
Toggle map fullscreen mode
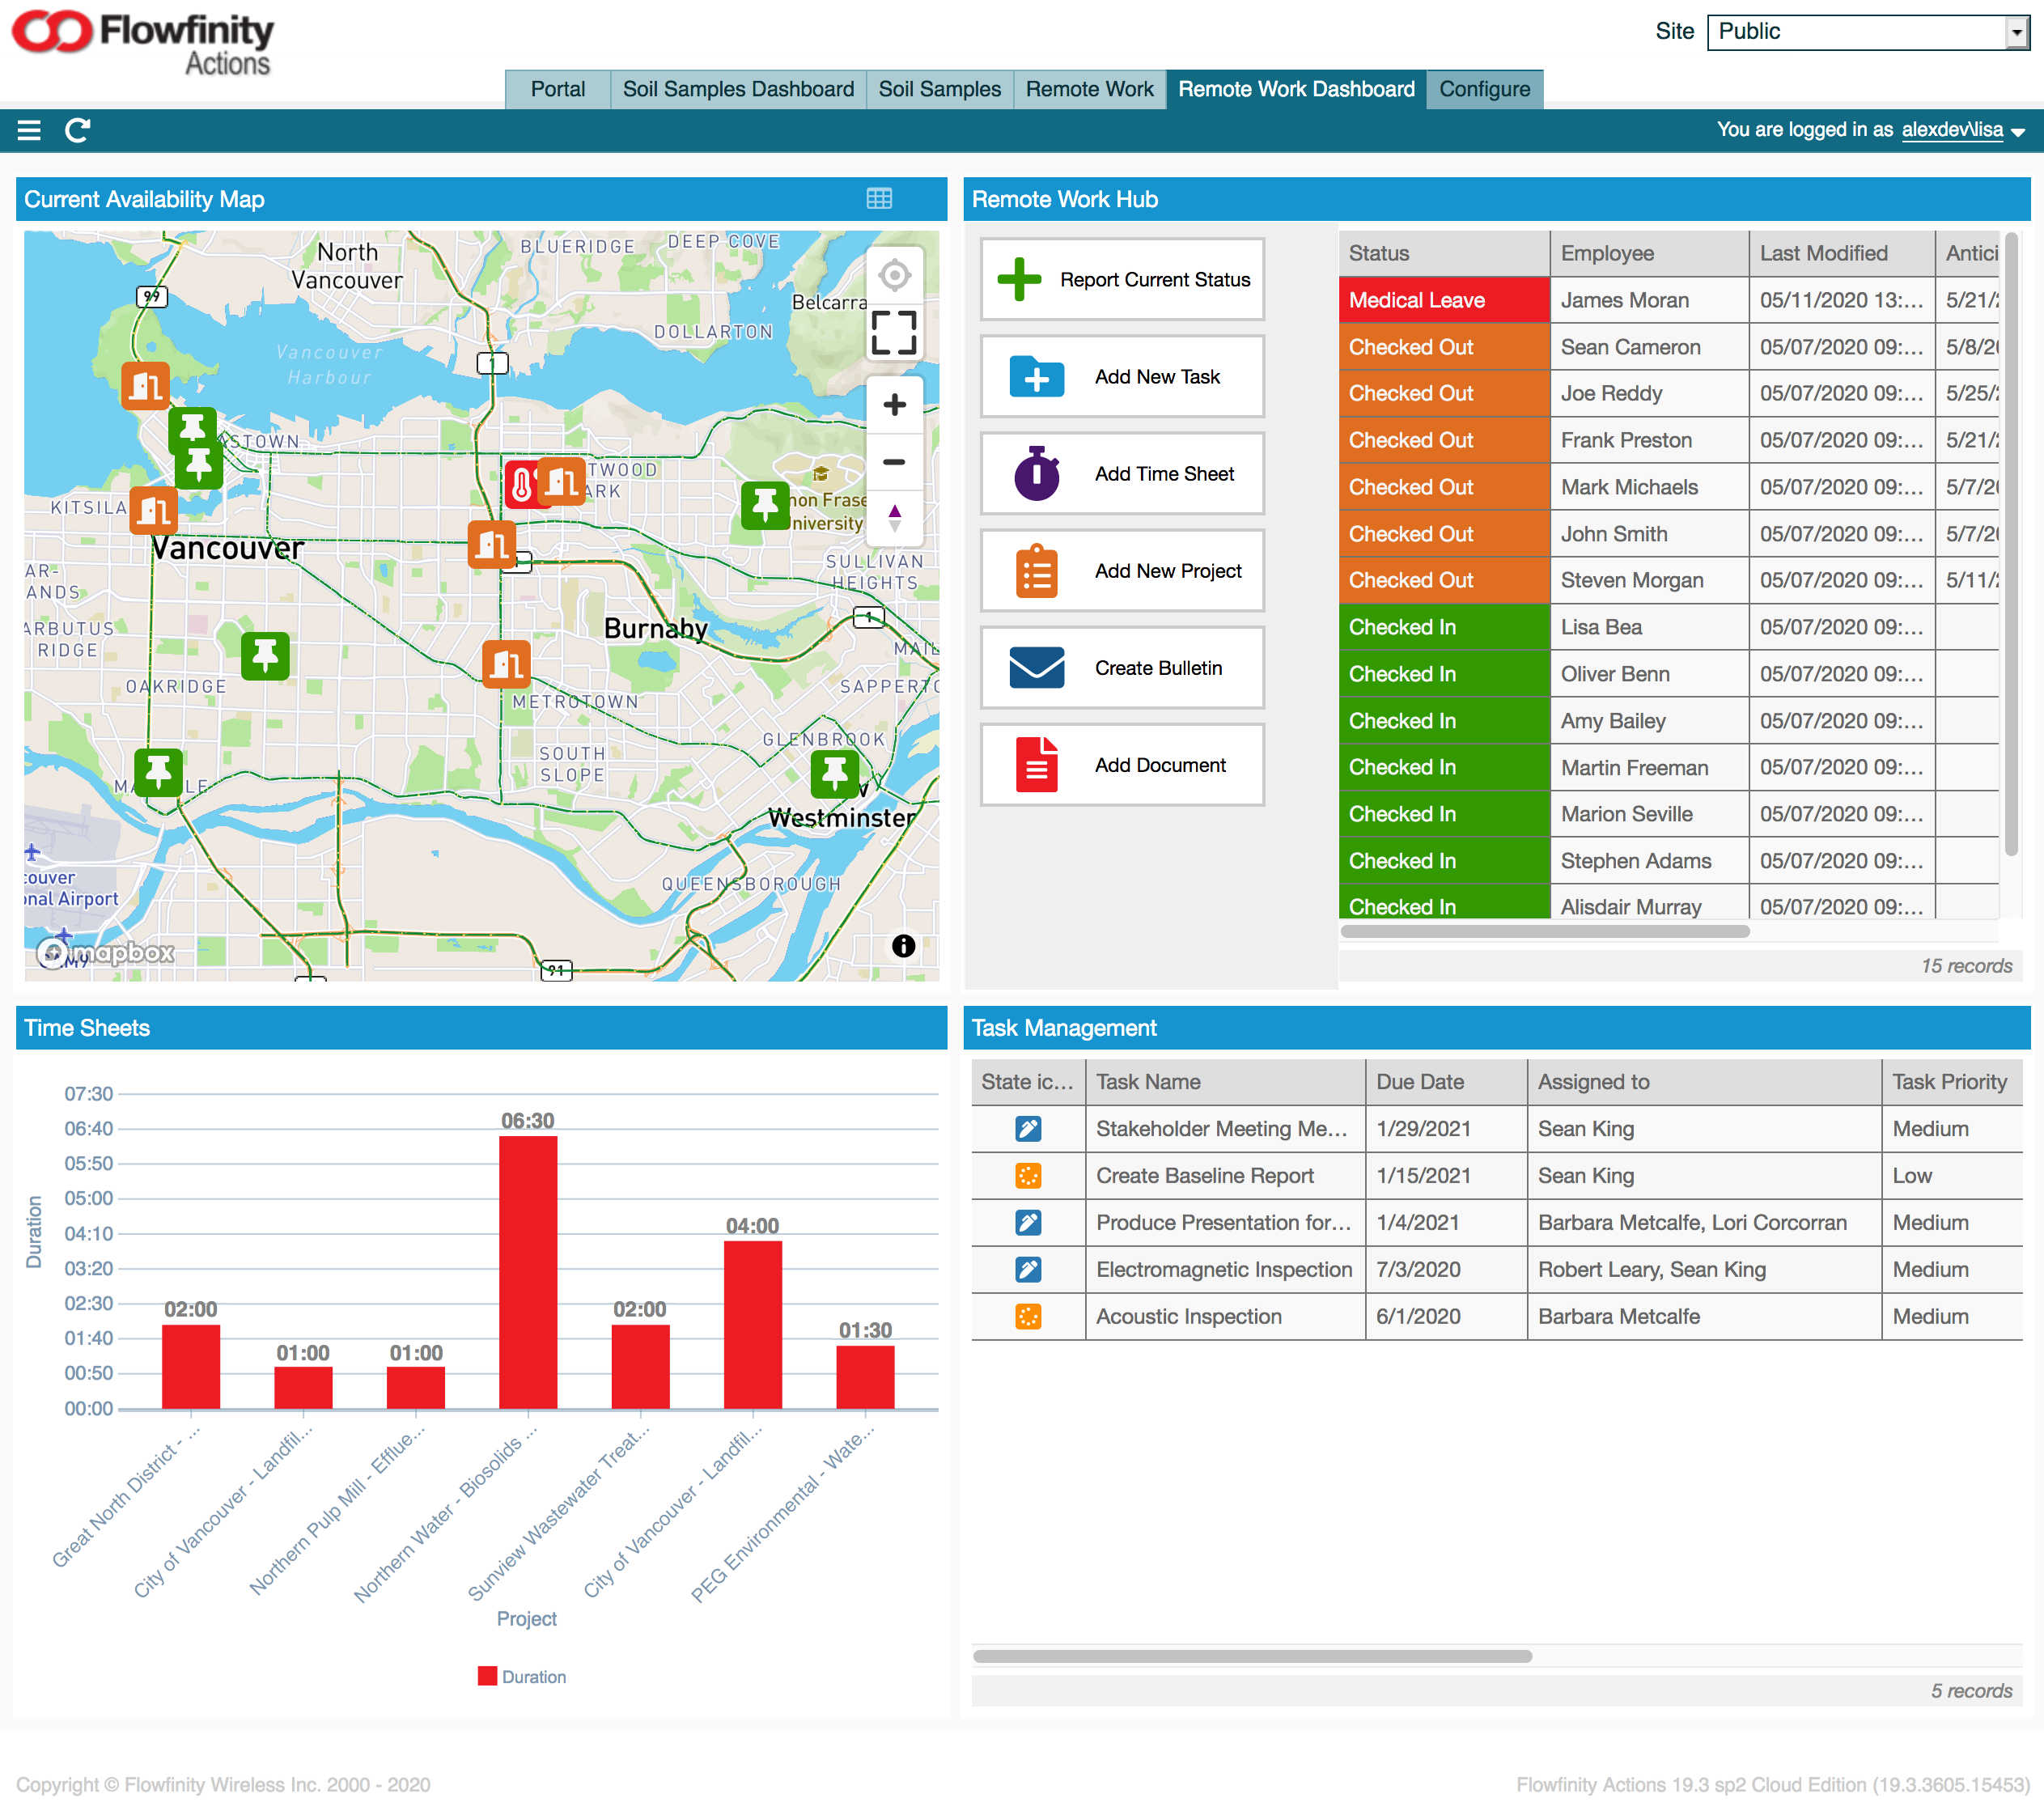(x=894, y=333)
